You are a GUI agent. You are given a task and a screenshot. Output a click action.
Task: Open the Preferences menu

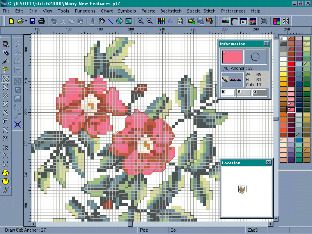coord(233,11)
